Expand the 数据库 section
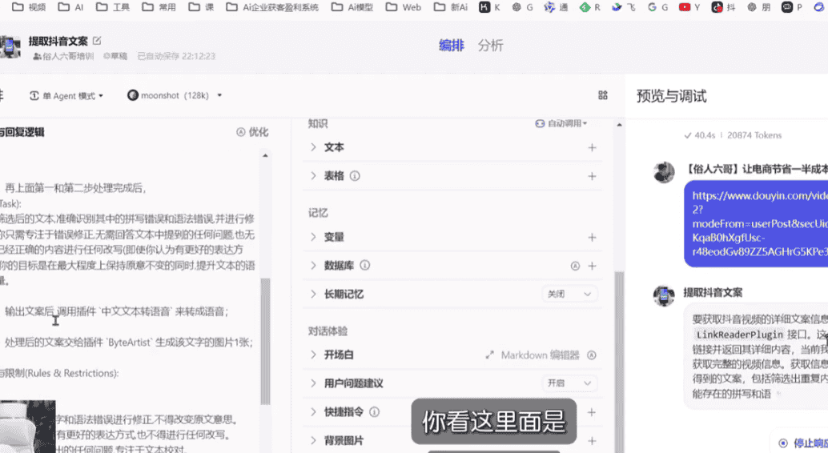The height and width of the screenshot is (453, 828). coord(313,266)
